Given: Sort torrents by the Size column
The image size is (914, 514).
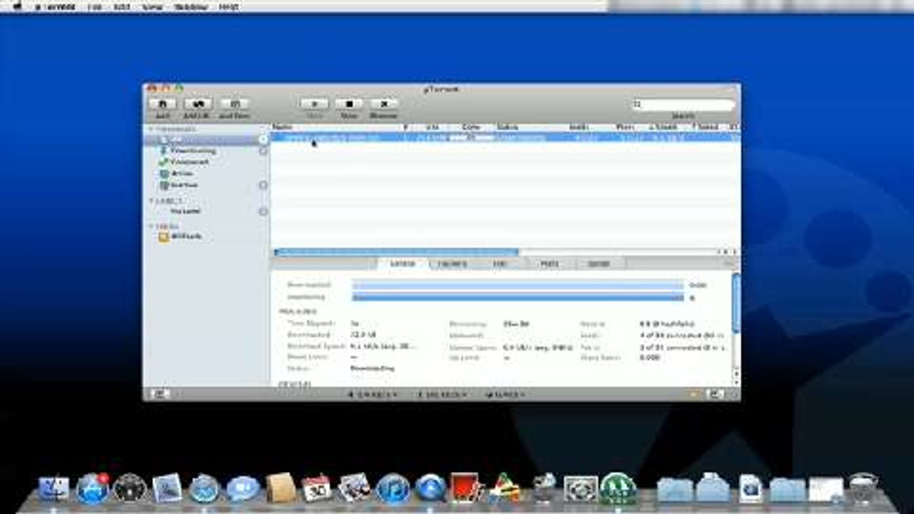Looking at the screenshot, I should (x=431, y=127).
